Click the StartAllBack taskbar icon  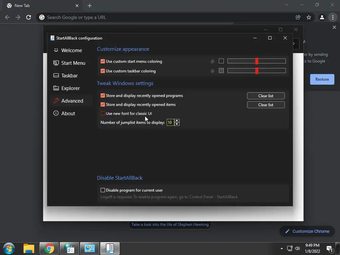110,248
